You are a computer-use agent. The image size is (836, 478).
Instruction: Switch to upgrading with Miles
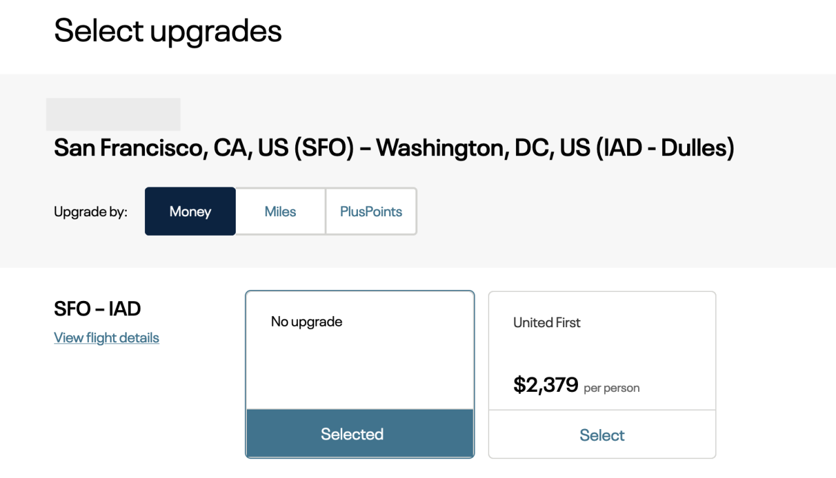tap(280, 211)
